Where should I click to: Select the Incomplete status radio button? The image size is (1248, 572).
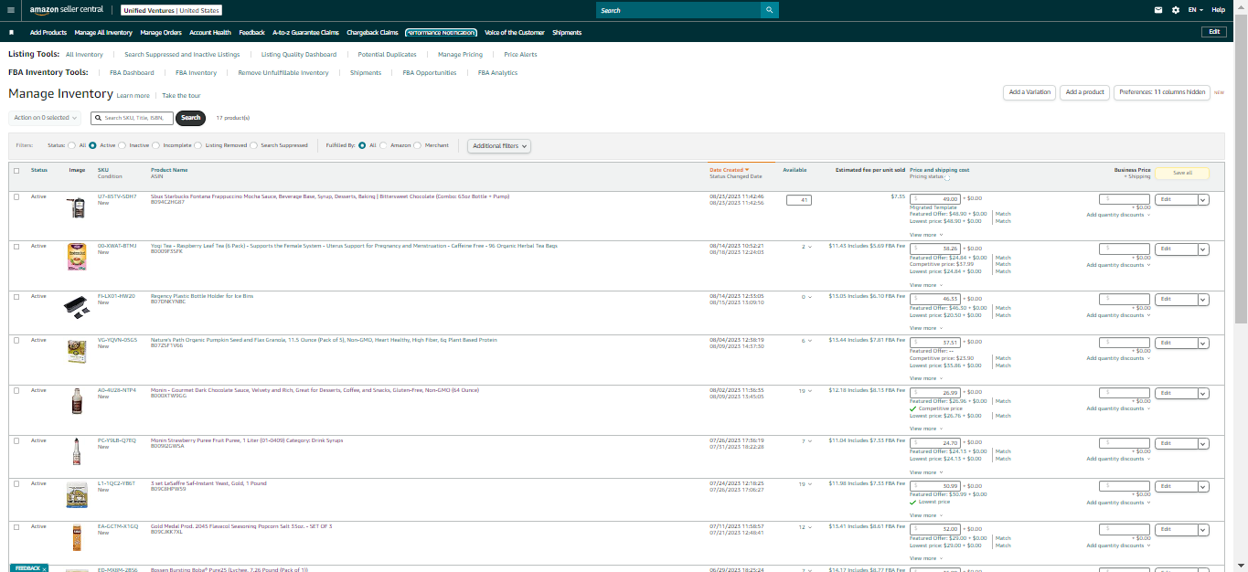[156, 145]
